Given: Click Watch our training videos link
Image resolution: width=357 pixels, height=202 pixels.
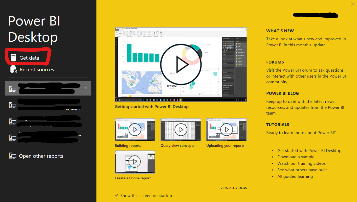Looking at the screenshot, I should [302, 163].
